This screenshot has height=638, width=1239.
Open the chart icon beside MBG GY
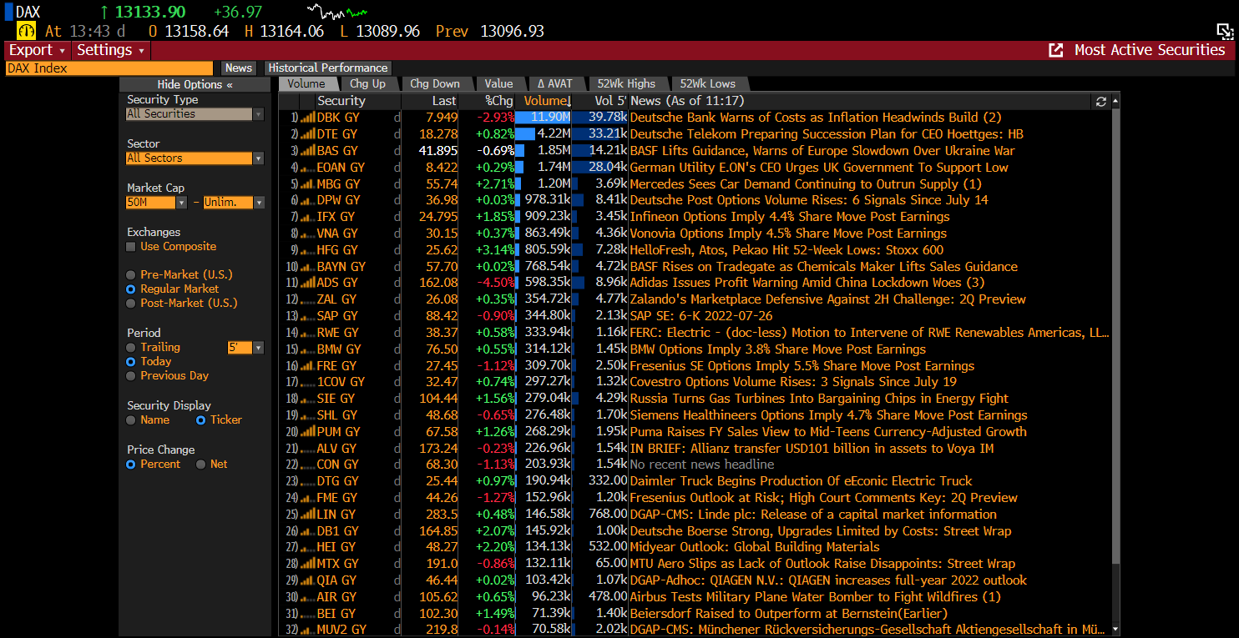click(x=307, y=183)
